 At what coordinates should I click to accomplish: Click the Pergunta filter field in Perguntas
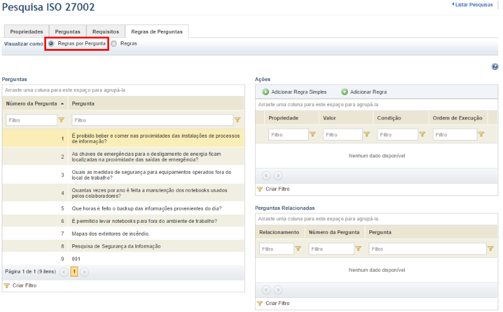152,120
